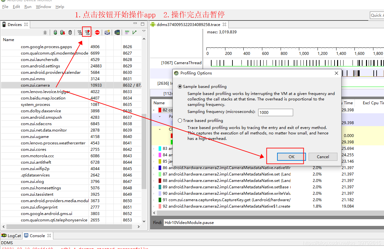Expand row 91 CaptureKey.get
Screen dimensions: 384x249
[x=154, y=200]
